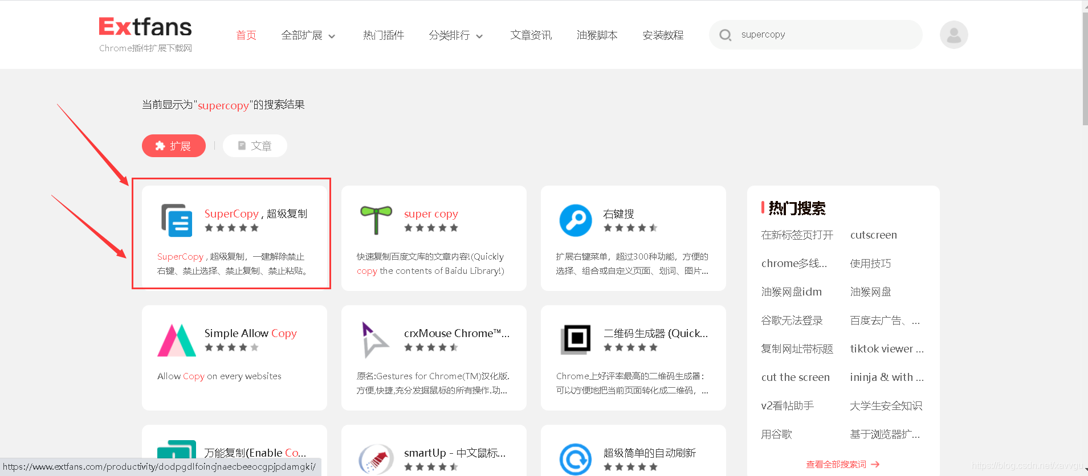Open the 右键搜 extension title
Screen dimensions: 1088x476
click(x=618, y=214)
